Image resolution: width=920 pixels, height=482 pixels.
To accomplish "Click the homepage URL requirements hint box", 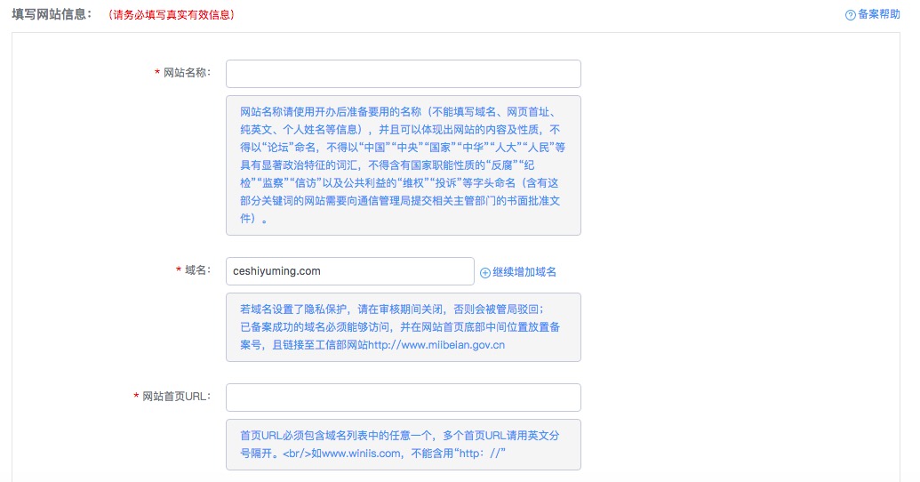I will [x=403, y=445].
